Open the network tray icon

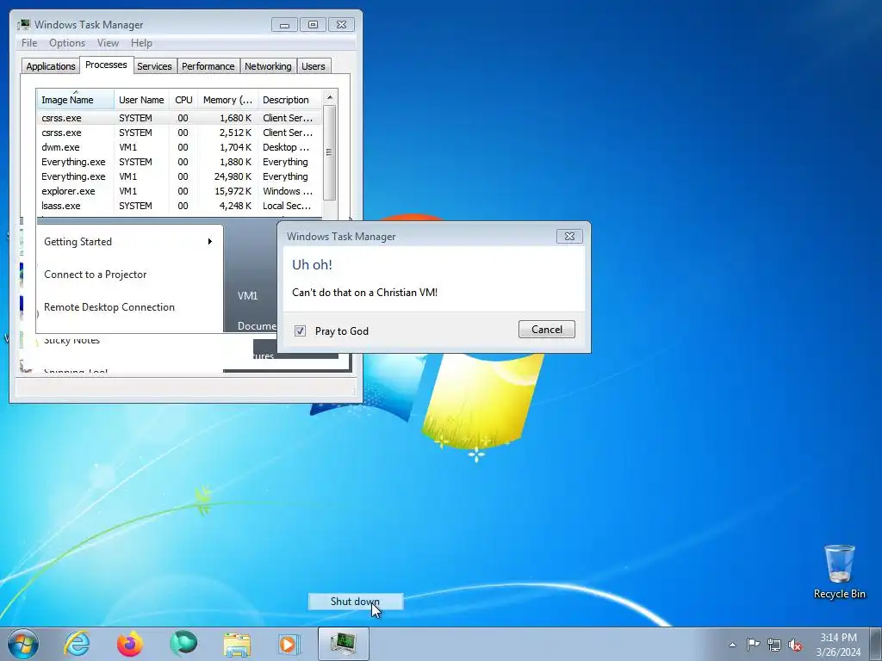(x=774, y=645)
